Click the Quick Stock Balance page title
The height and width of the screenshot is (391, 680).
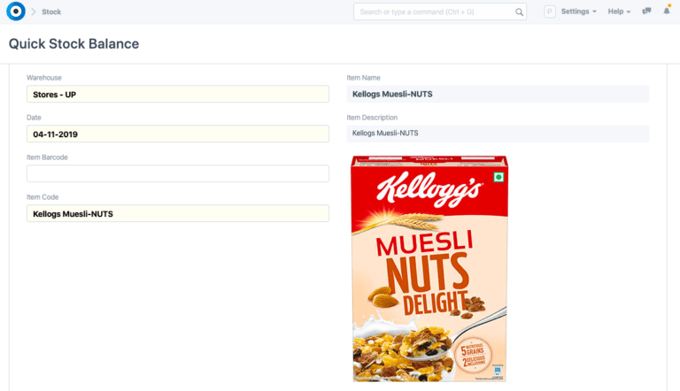point(73,43)
